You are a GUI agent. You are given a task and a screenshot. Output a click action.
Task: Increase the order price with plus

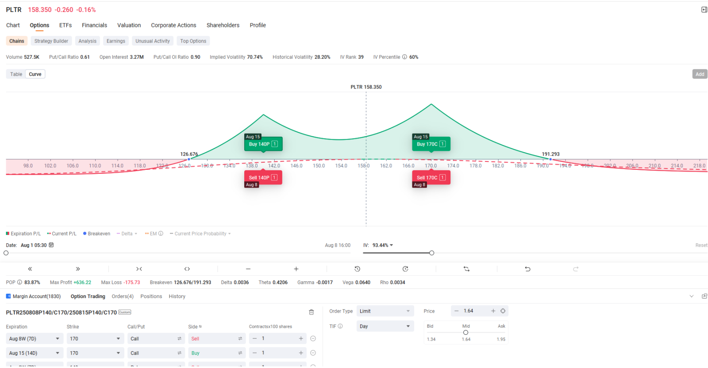point(493,311)
